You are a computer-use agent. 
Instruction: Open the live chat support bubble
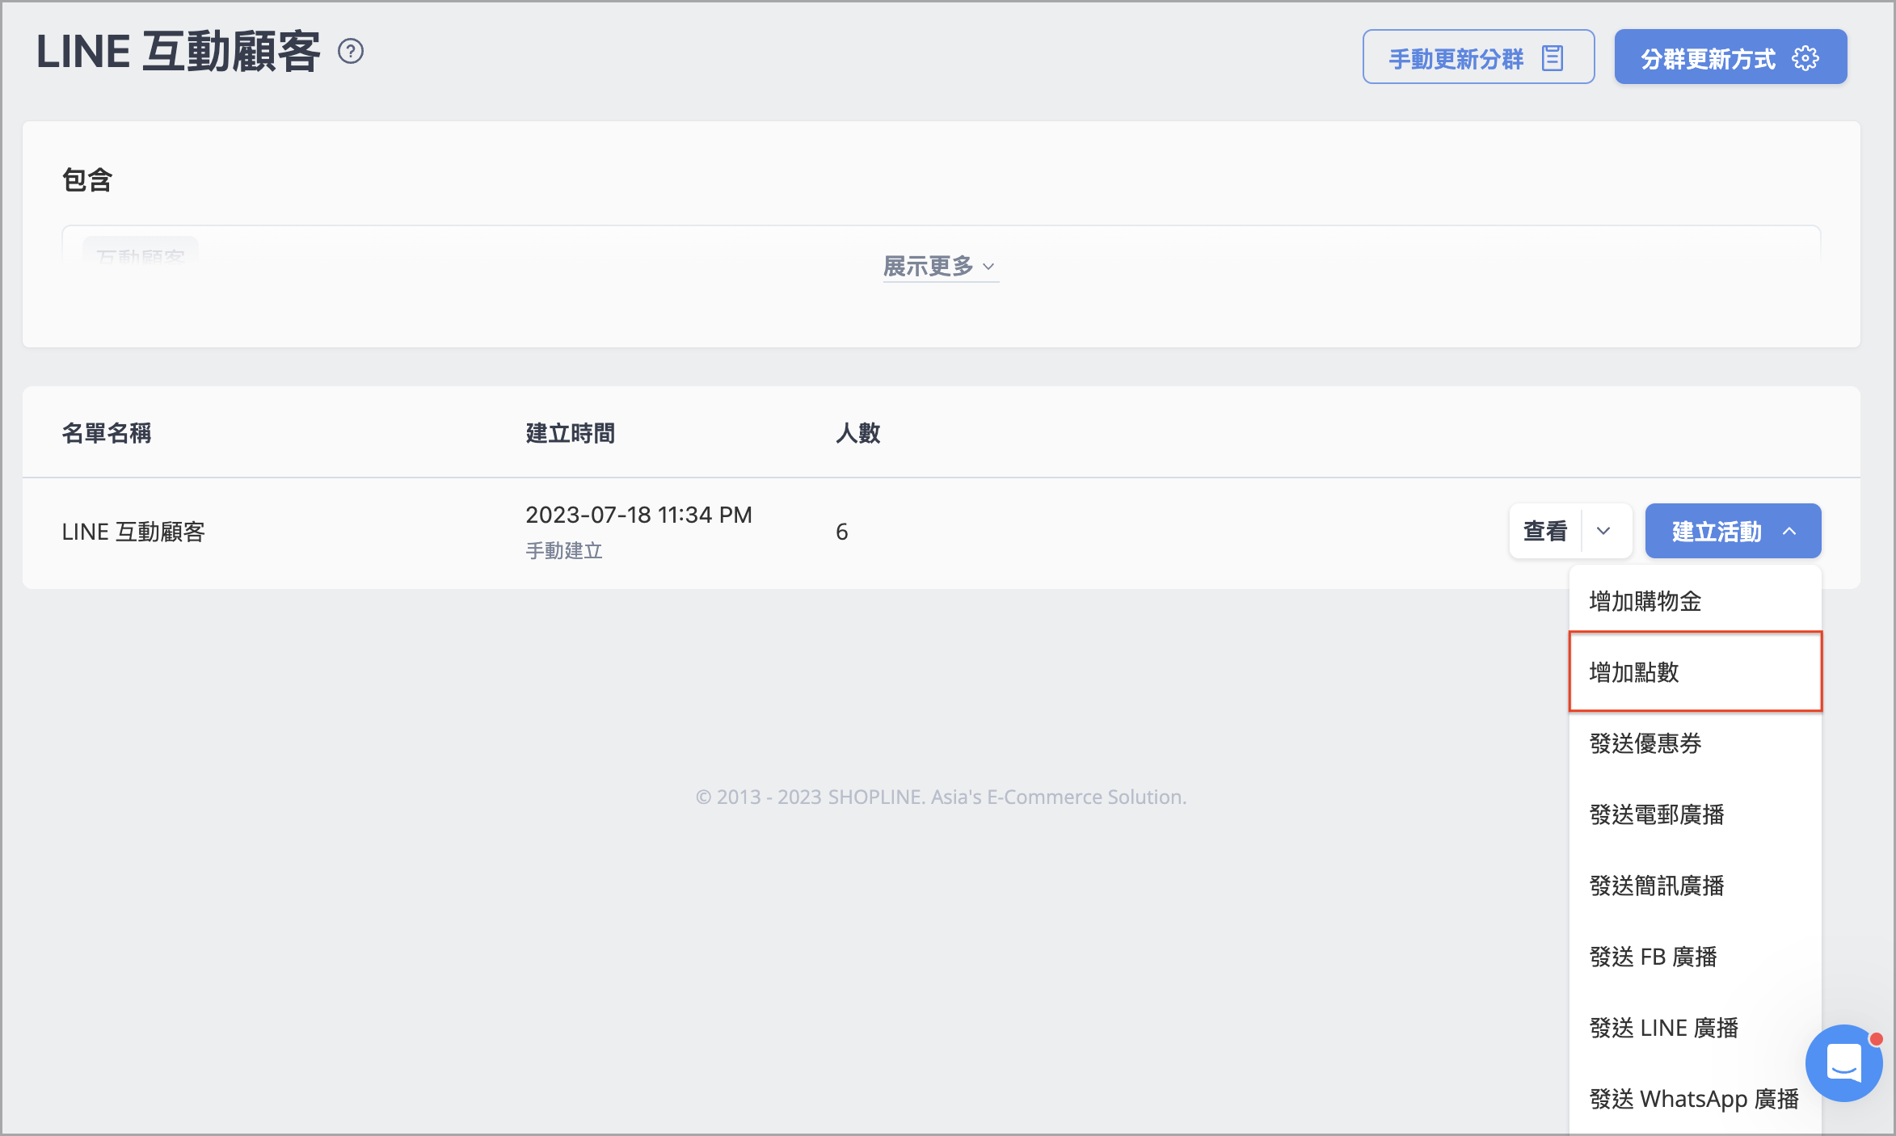[1843, 1062]
